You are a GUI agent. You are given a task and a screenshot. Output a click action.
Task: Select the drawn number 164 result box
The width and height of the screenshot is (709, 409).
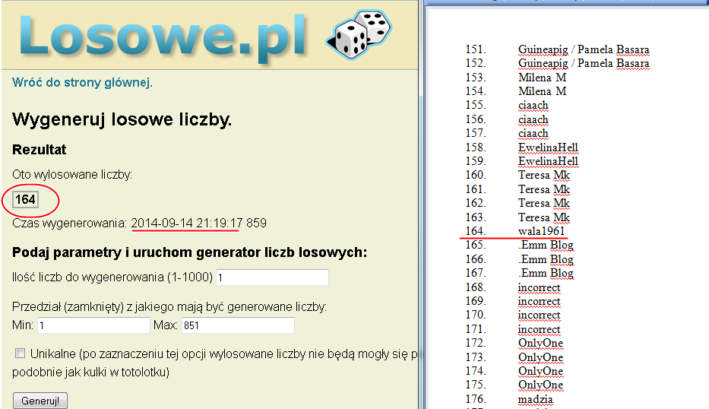[25, 199]
